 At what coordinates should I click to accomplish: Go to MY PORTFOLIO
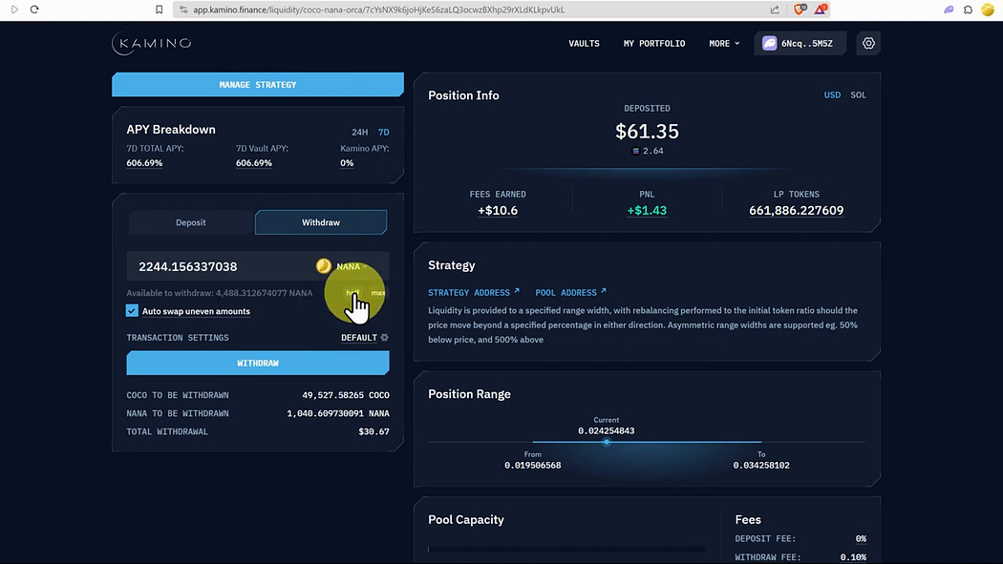654,44
